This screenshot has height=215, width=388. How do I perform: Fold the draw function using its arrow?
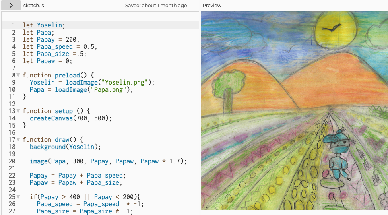(18, 139)
